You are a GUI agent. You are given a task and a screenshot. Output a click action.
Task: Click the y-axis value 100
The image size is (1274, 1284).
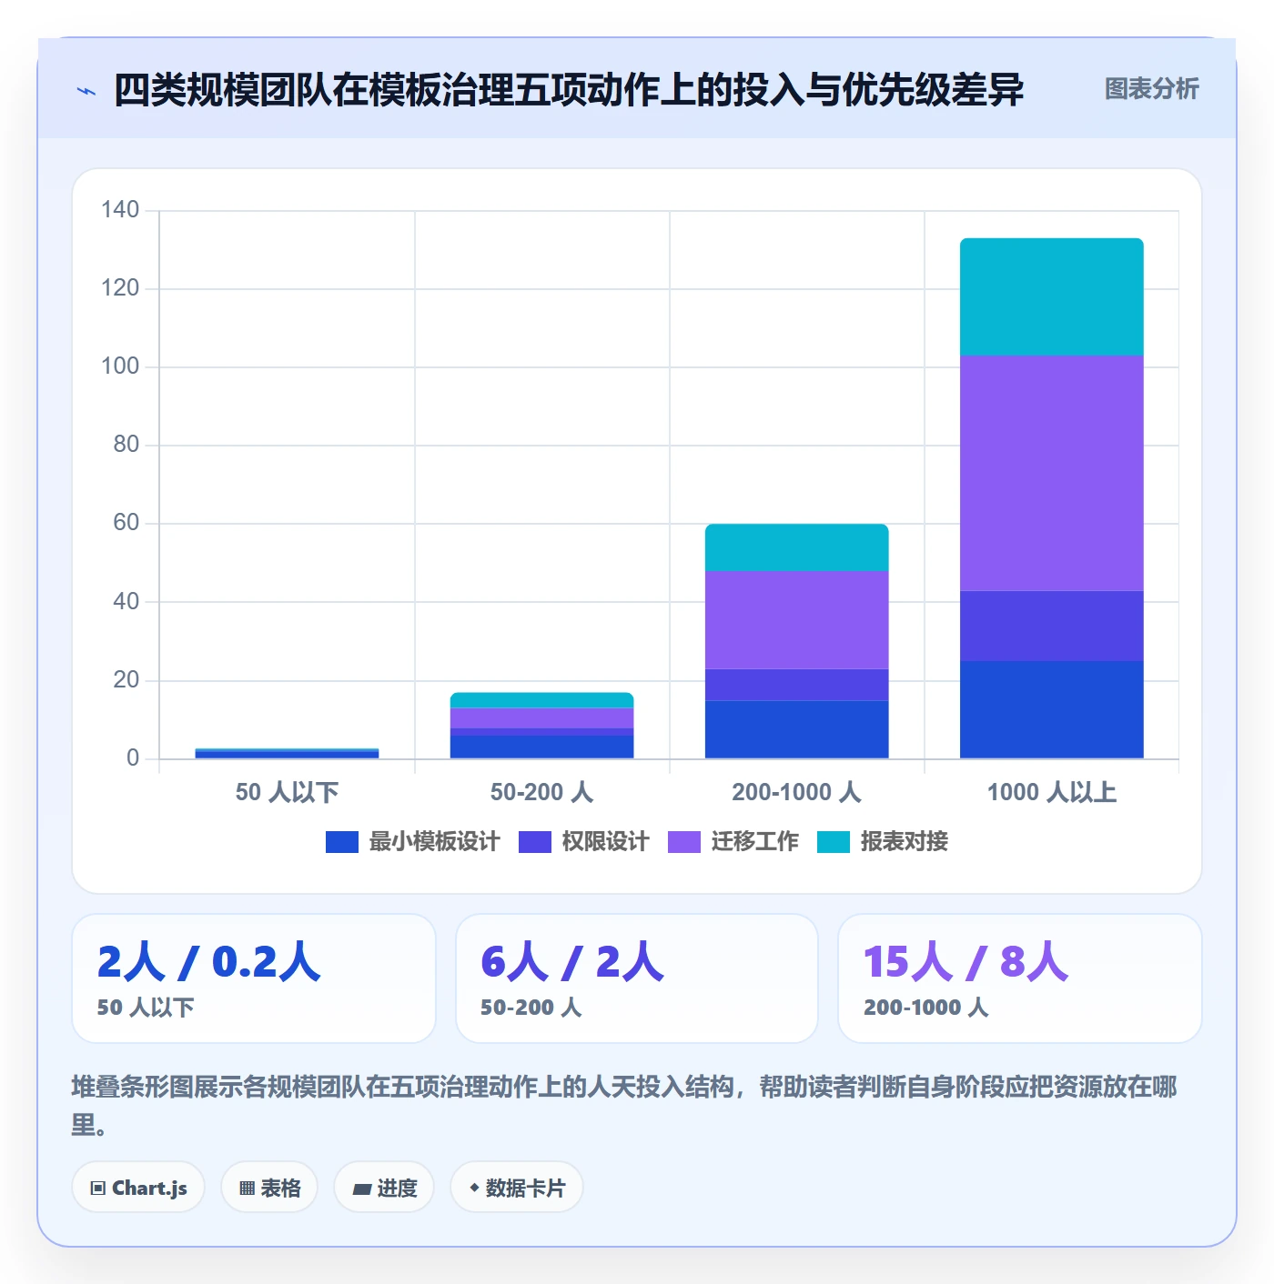[x=120, y=366]
